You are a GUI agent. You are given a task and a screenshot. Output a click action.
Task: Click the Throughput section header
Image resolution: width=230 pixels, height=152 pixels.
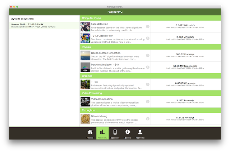click(x=150, y=110)
